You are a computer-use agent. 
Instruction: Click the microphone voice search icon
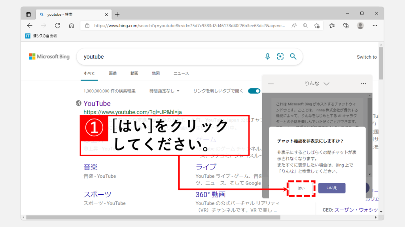(x=268, y=57)
